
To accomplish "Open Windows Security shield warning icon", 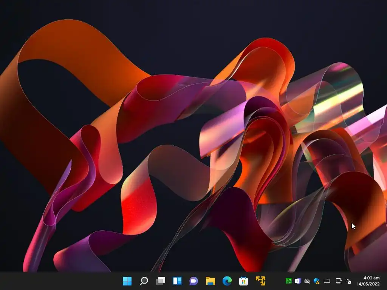I will [317, 281].
